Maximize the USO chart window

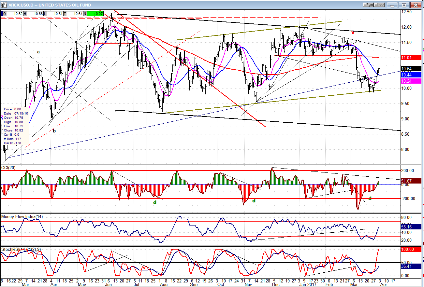pyautogui.click(x=404, y=5)
